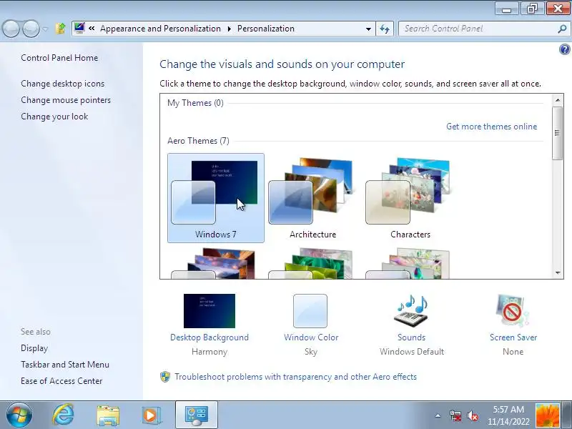Viewport: 572px width, 429px height.
Task: Click the Aero Themes (7) heading
Action: 198,141
